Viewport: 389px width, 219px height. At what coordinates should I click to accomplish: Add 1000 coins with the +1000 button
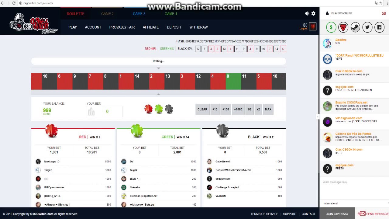[x=238, y=109]
